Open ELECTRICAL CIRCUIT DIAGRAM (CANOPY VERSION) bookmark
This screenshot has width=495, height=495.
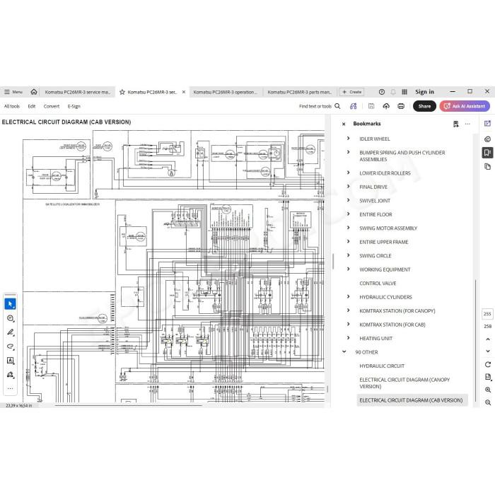coord(404,383)
